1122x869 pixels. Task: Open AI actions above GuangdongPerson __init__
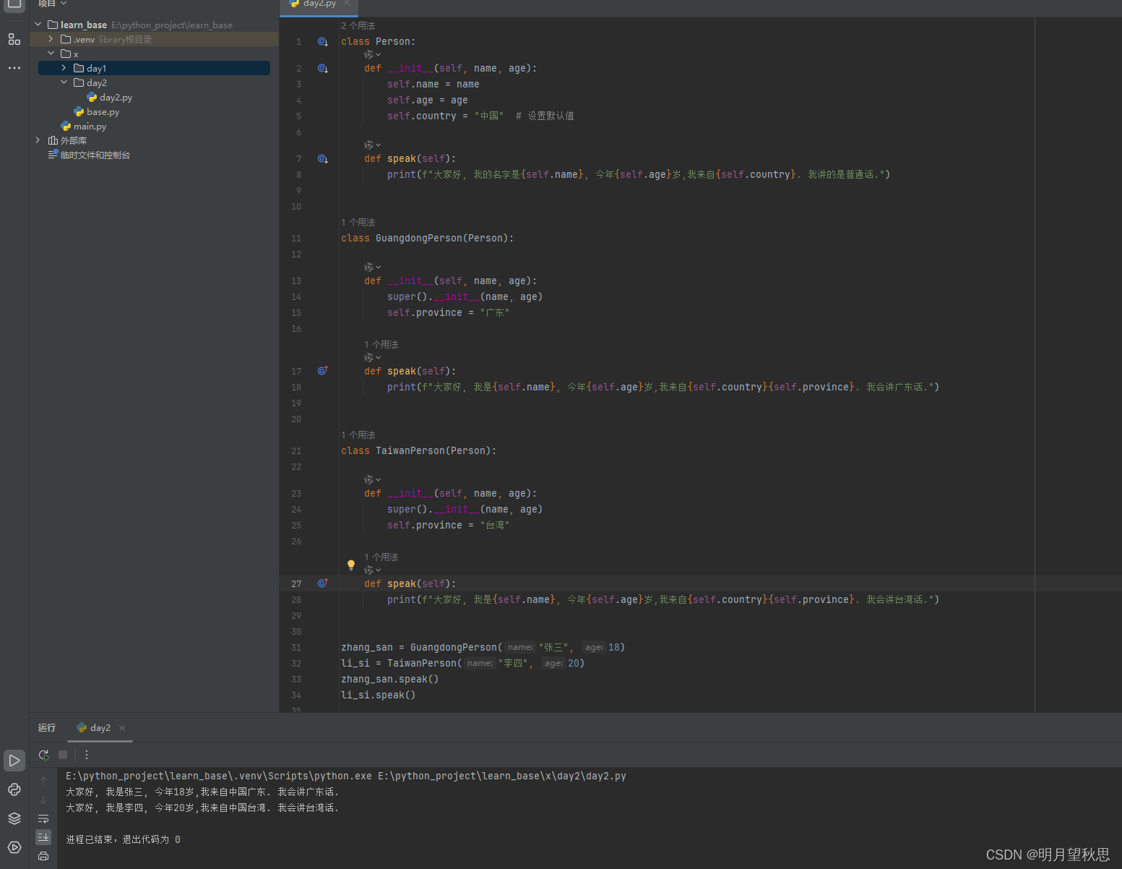[372, 267]
